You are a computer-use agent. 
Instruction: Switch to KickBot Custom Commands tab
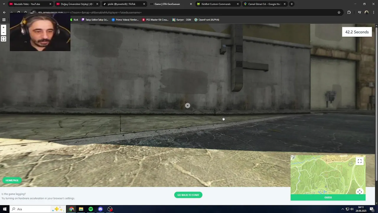point(216,4)
